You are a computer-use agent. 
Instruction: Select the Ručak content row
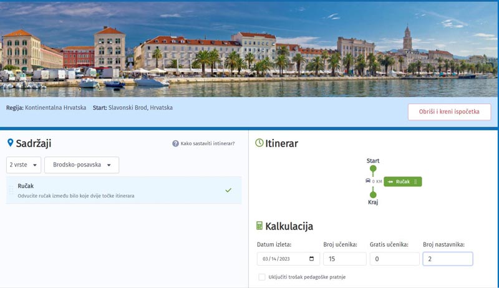click(x=124, y=190)
